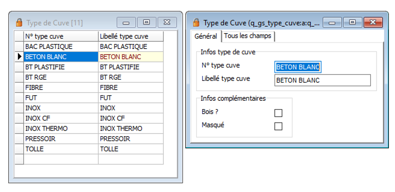
Task: Click the BT PLASTIFIE label cell
Action: pos(130,67)
